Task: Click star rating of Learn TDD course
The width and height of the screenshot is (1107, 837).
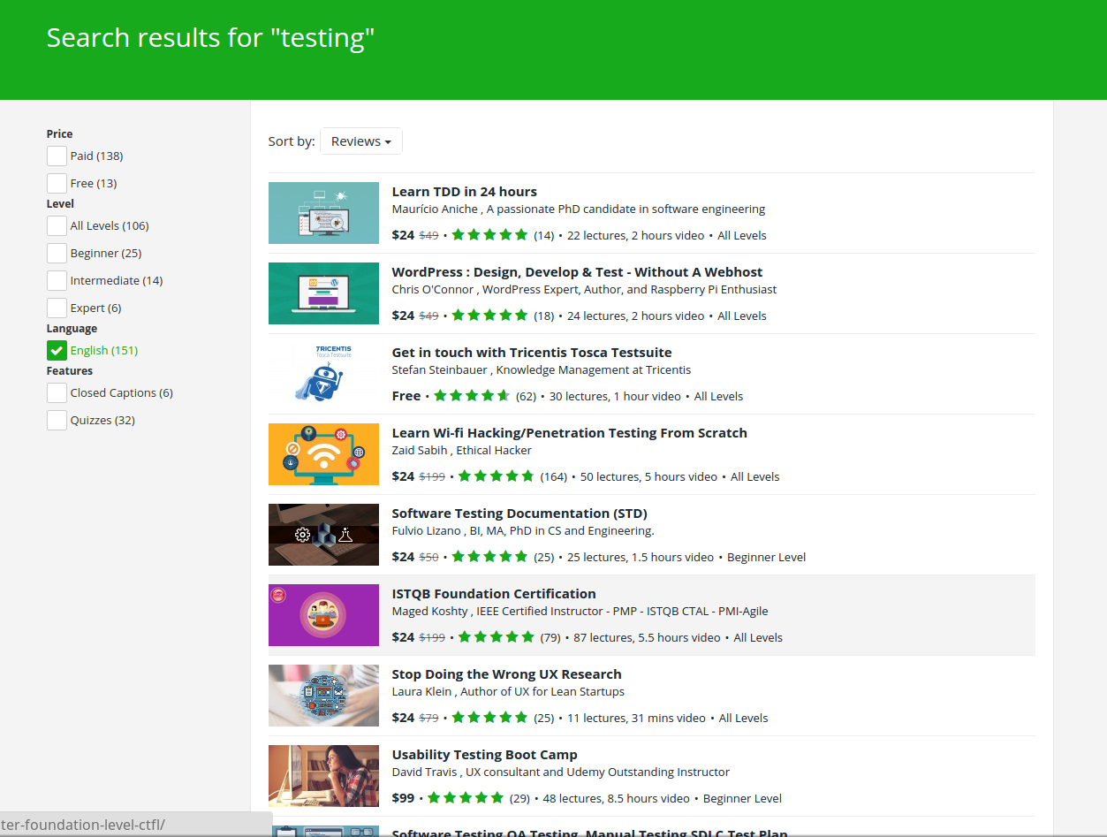Action: point(489,235)
